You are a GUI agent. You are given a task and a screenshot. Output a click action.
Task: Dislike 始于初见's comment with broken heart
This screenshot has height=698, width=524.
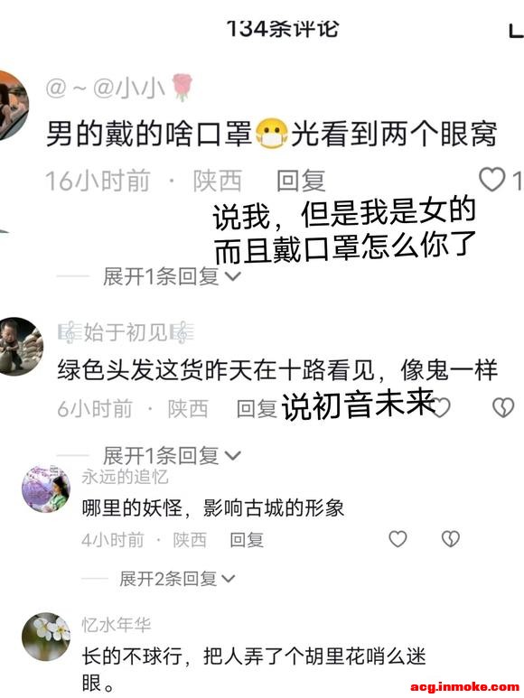[x=503, y=407]
